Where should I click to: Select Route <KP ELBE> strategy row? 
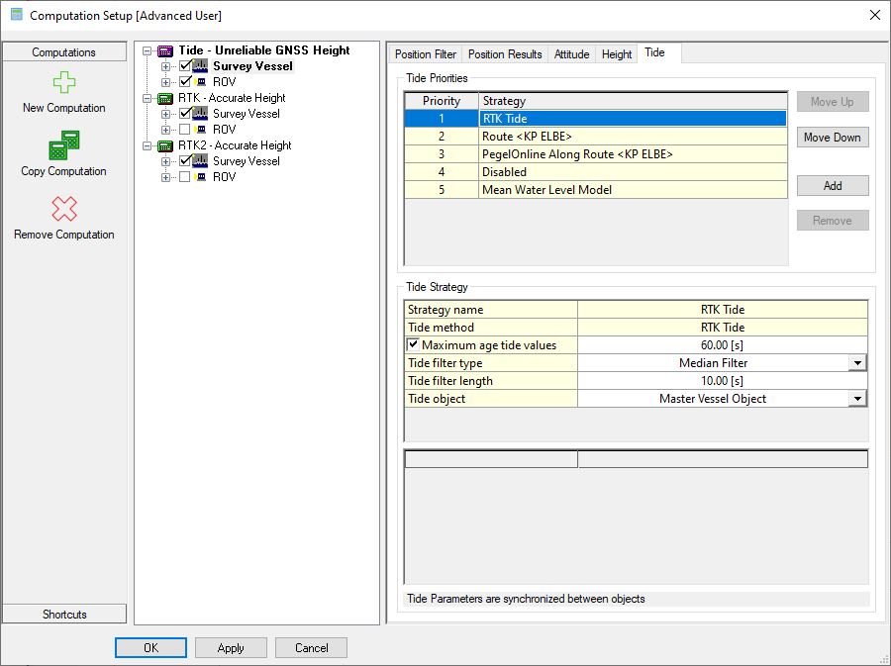click(596, 137)
